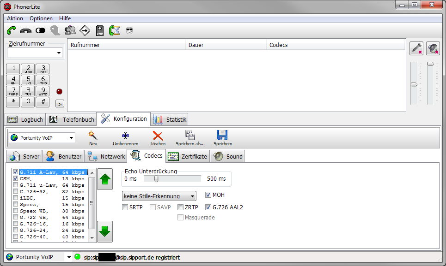Click the Löschen red X icon
The height and width of the screenshot is (266, 446).
click(x=158, y=135)
